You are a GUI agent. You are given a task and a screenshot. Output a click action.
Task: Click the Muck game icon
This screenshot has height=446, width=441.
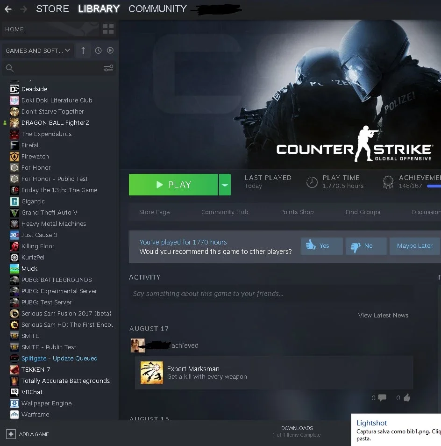click(x=14, y=269)
